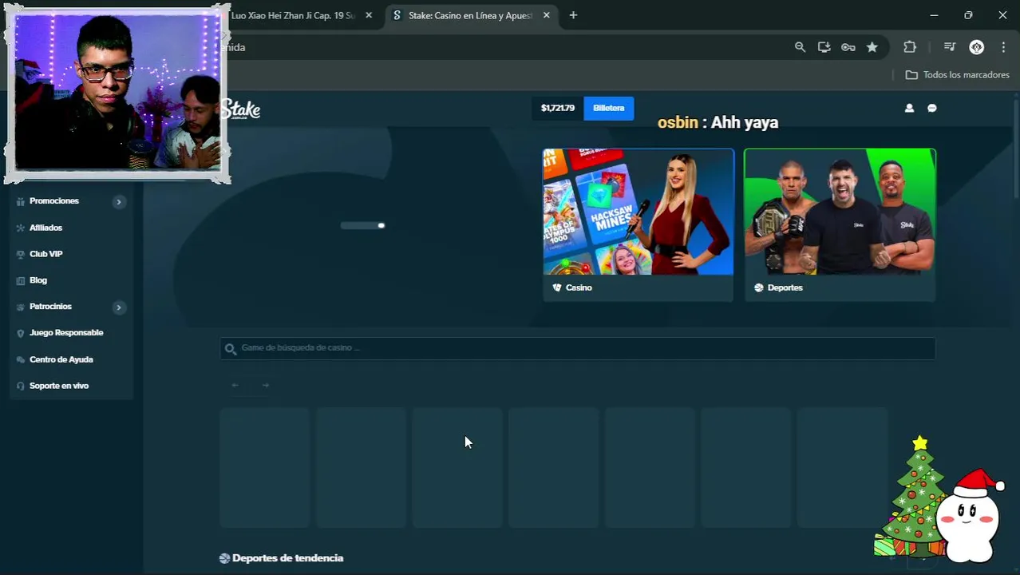The width and height of the screenshot is (1020, 575).
Task: Click the Centro de Ayuda icon
Action: point(22,359)
